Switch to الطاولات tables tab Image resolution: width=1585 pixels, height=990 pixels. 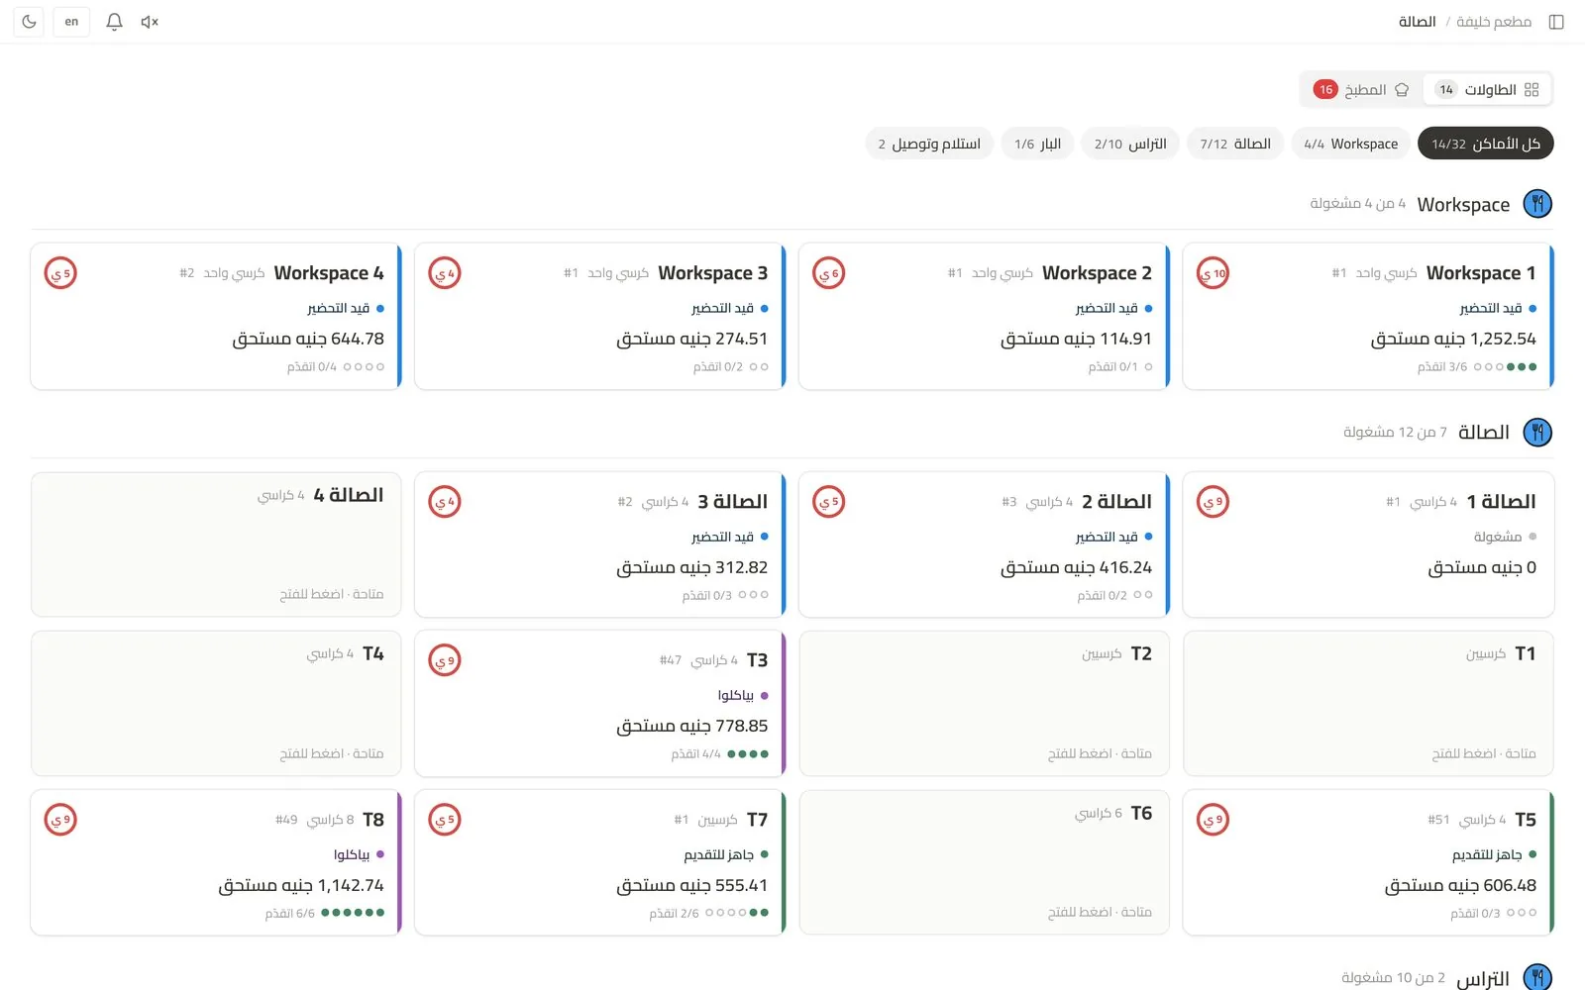[1487, 90]
